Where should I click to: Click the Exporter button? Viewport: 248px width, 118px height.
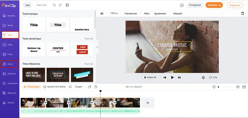pos(214,5)
